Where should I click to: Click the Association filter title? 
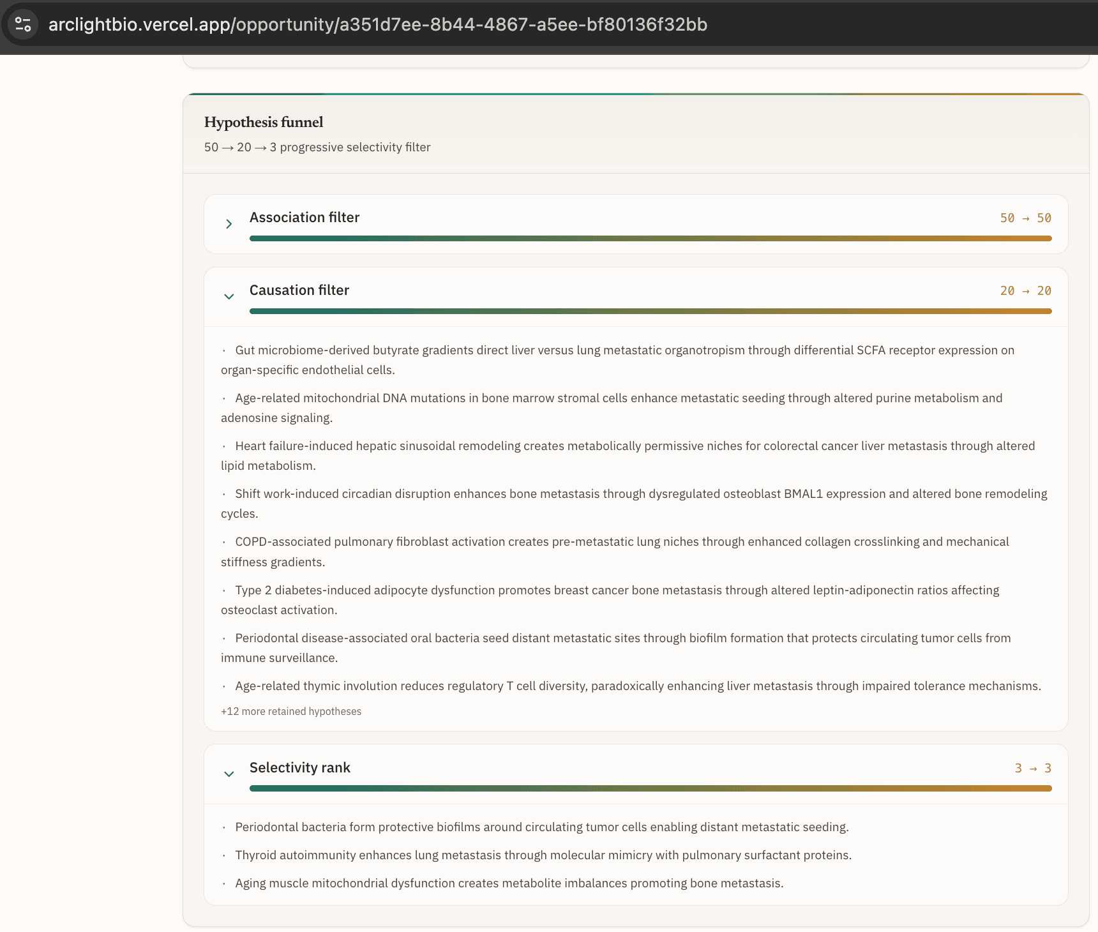305,218
